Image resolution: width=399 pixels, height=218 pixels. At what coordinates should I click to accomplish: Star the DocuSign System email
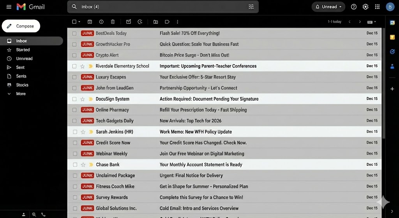tap(83, 99)
